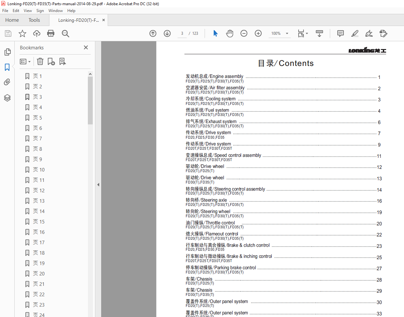Select bookmark 页 19
Screen dimensions: 404x317
(39, 263)
